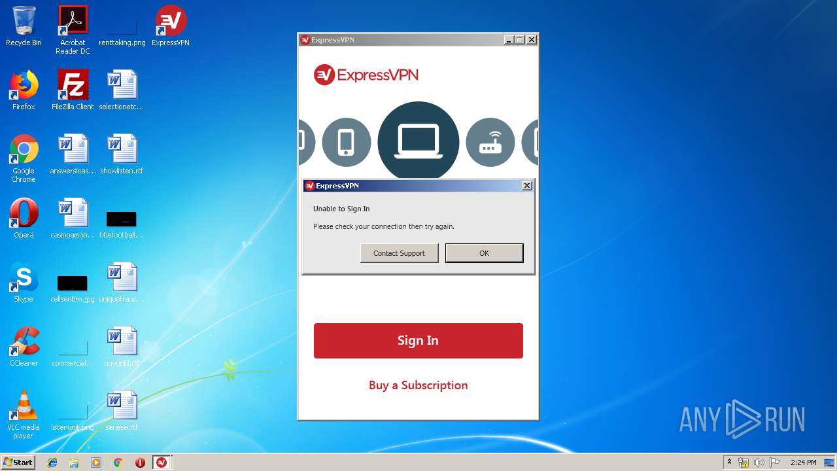Click OK in the Unable to Sign In dialog

(x=484, y=253)
